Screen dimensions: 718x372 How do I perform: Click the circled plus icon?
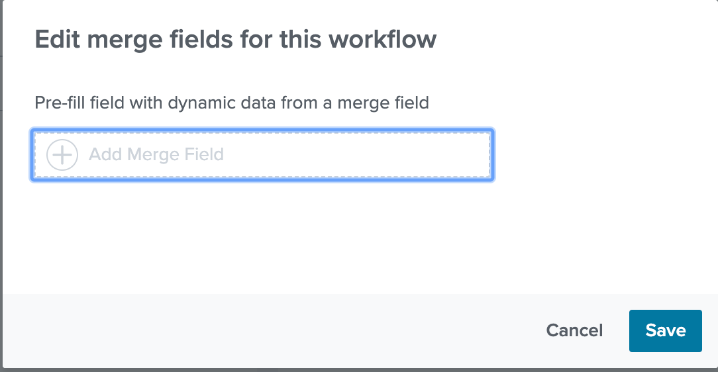pyautogui.click(x=62, y=155)
